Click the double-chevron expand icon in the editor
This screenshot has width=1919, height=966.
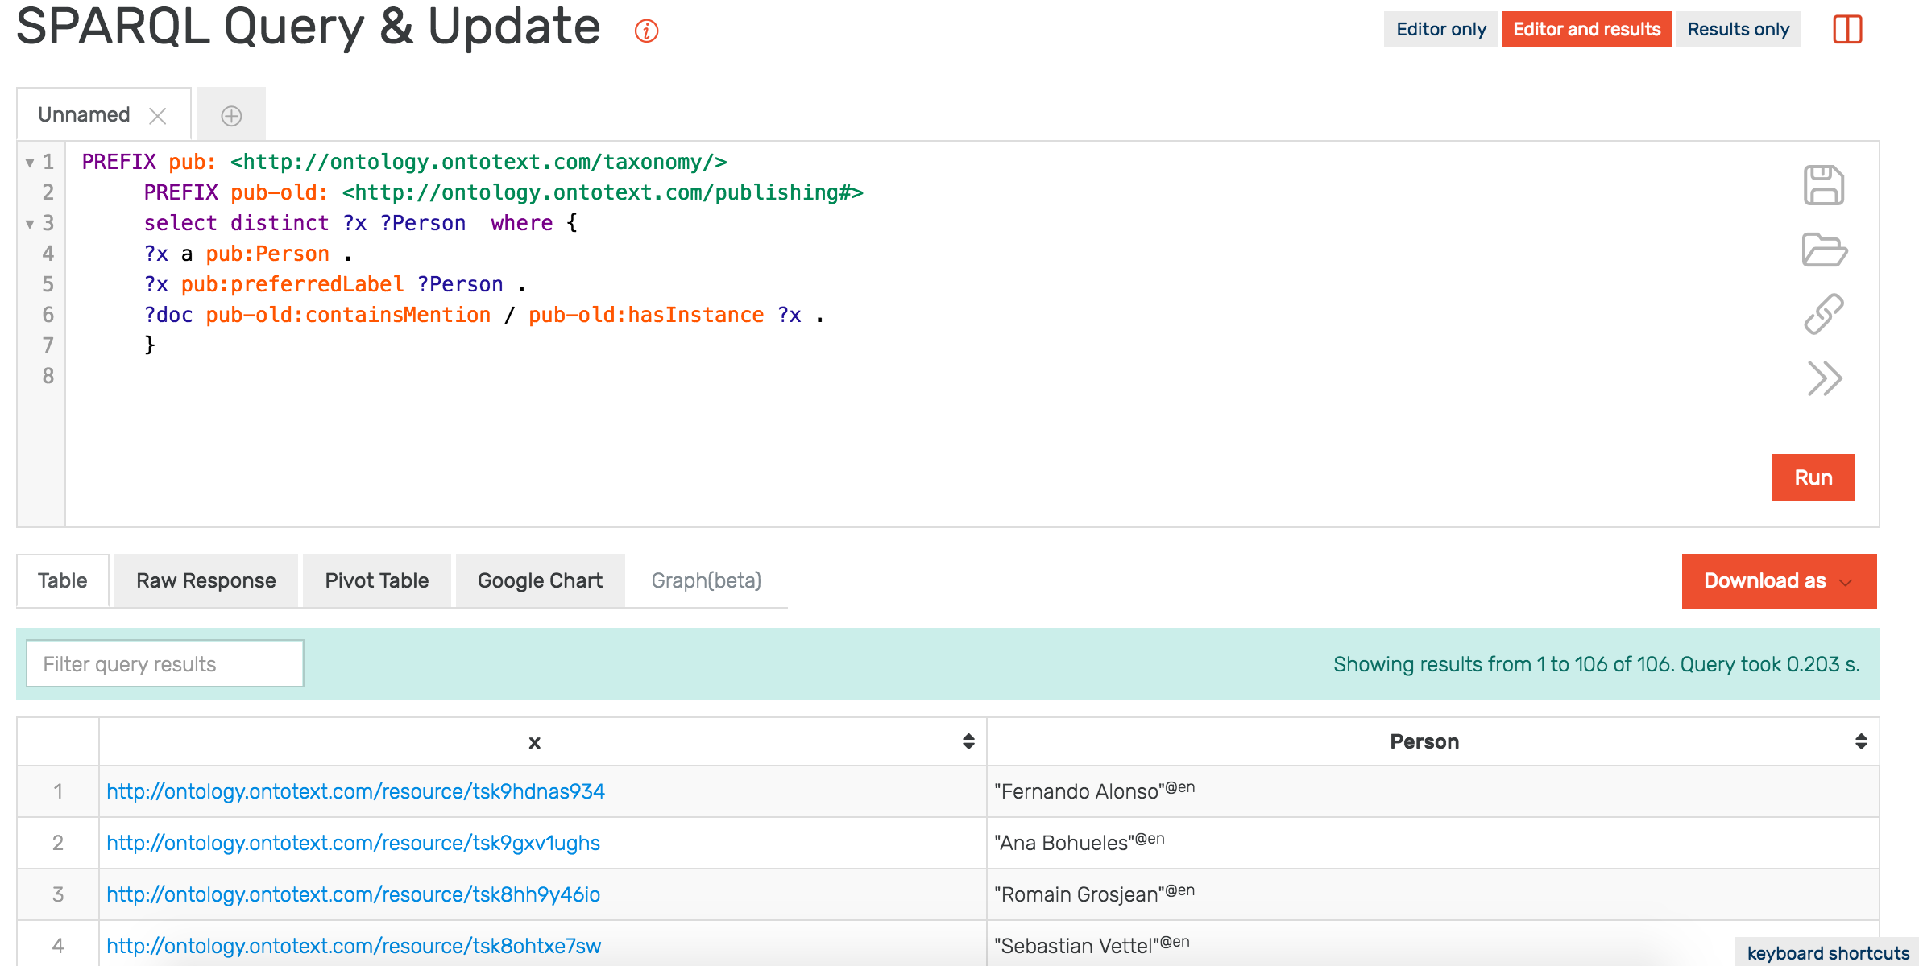[x=1824, y=378]
